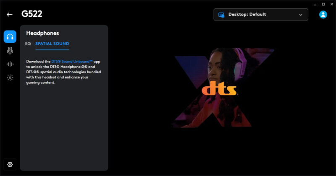Viewport: 336px width, 176px height.
Task: Select the Headphones sidebar icon
Action: pos(10,36)
